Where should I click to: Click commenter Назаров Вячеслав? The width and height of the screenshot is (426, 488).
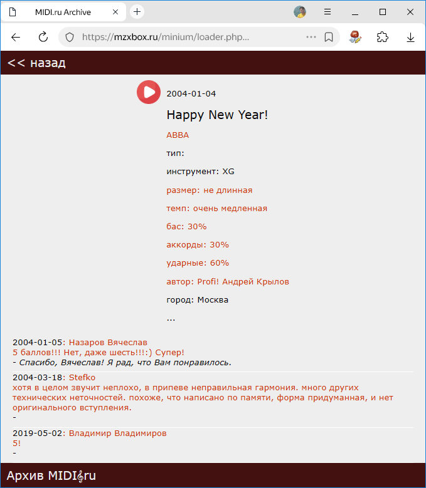(108, 342)
